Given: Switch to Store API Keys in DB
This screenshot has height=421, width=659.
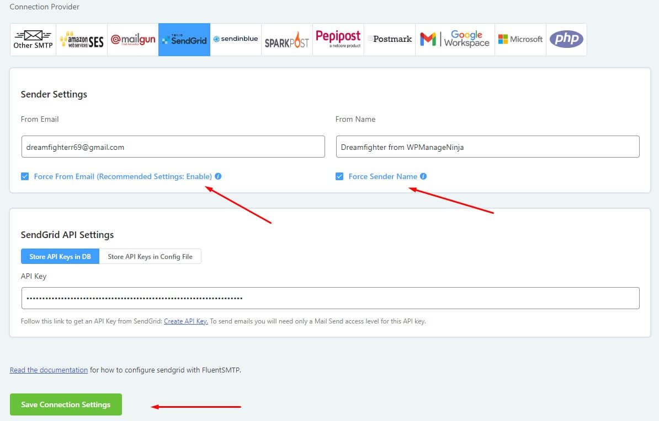Looking at the screenshot, I should (60, 256).
